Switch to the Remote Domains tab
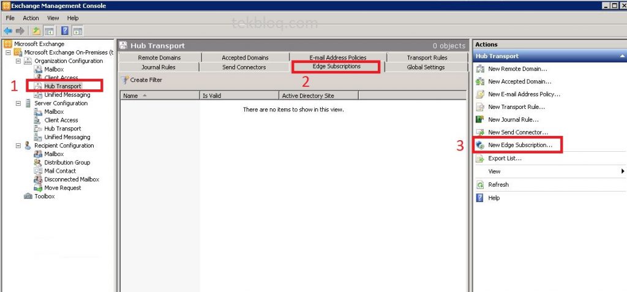 click(160, 58)
